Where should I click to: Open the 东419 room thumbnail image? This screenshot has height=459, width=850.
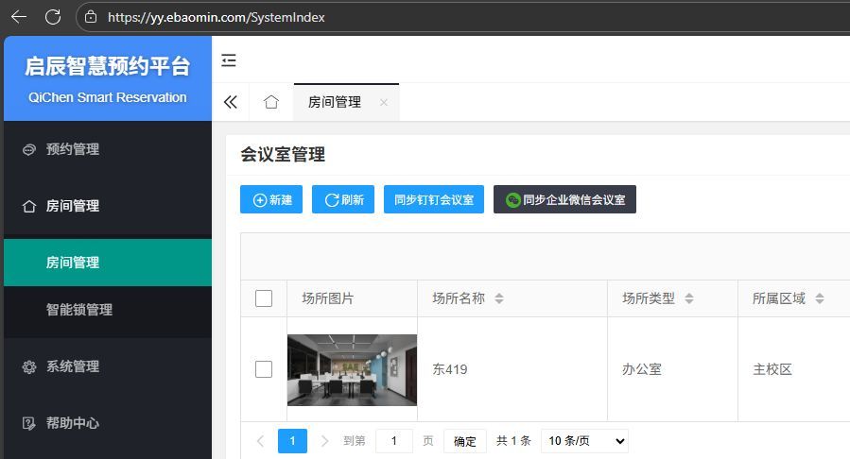coord(353,369)
